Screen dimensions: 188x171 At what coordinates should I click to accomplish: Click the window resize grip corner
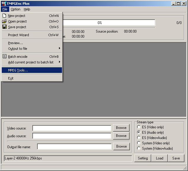pyautogui.click(x=185, y=167)
